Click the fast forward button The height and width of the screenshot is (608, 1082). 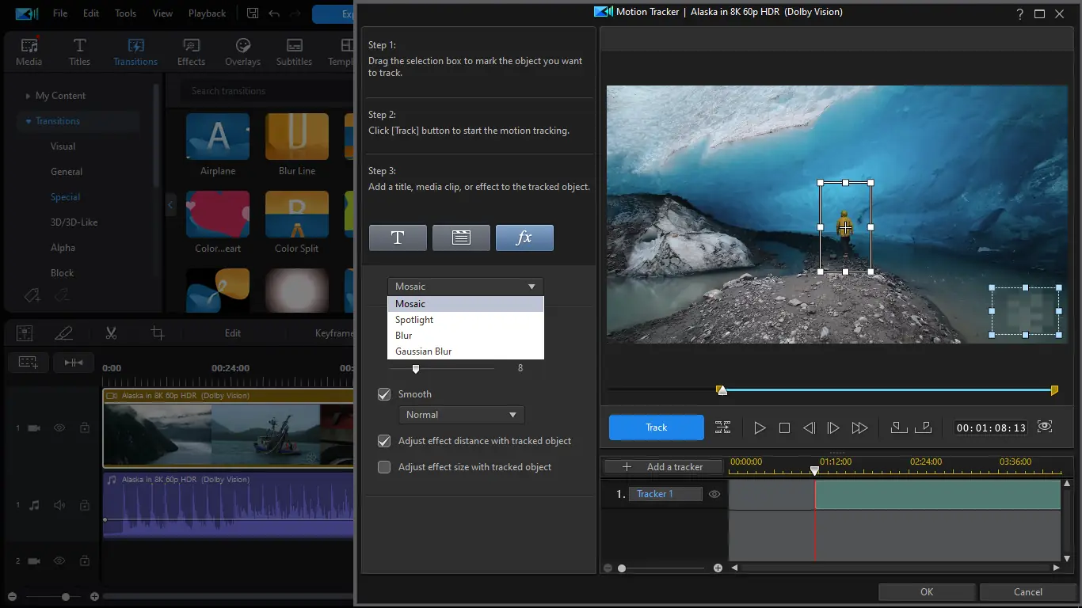[859, 427]
